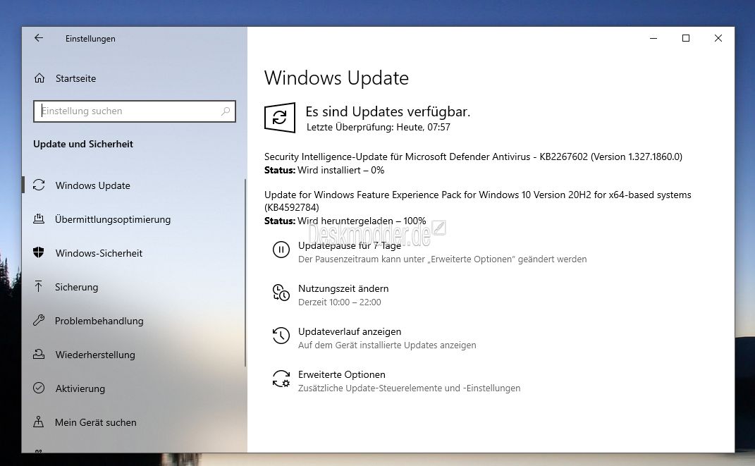Click the Problembehandlung wrench icon
The image size is (755, 466).
coord(39,321)
